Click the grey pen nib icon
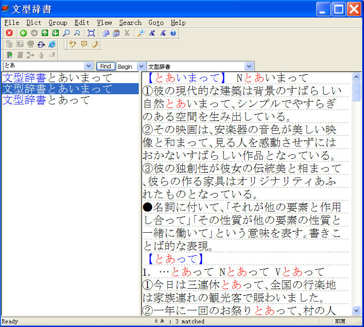The width and height of the screenshot is (364, 327). [x=41, y=55]
